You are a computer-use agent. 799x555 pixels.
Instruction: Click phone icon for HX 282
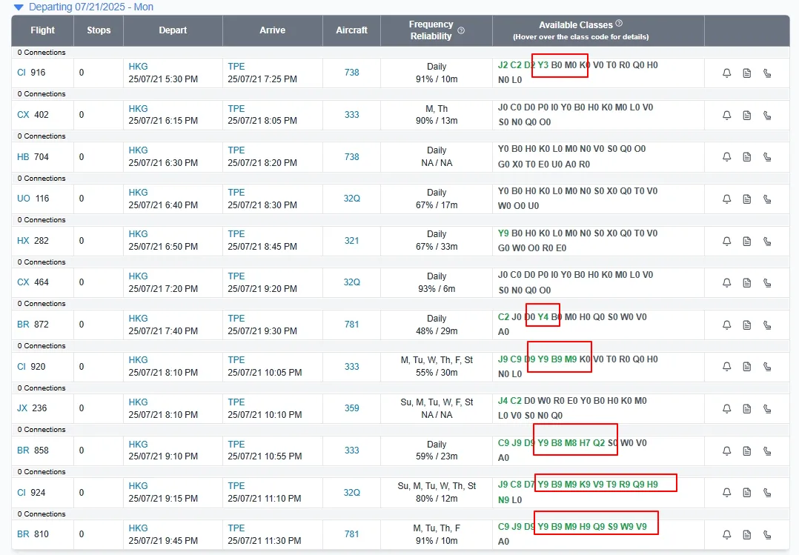tap(767, 241)
